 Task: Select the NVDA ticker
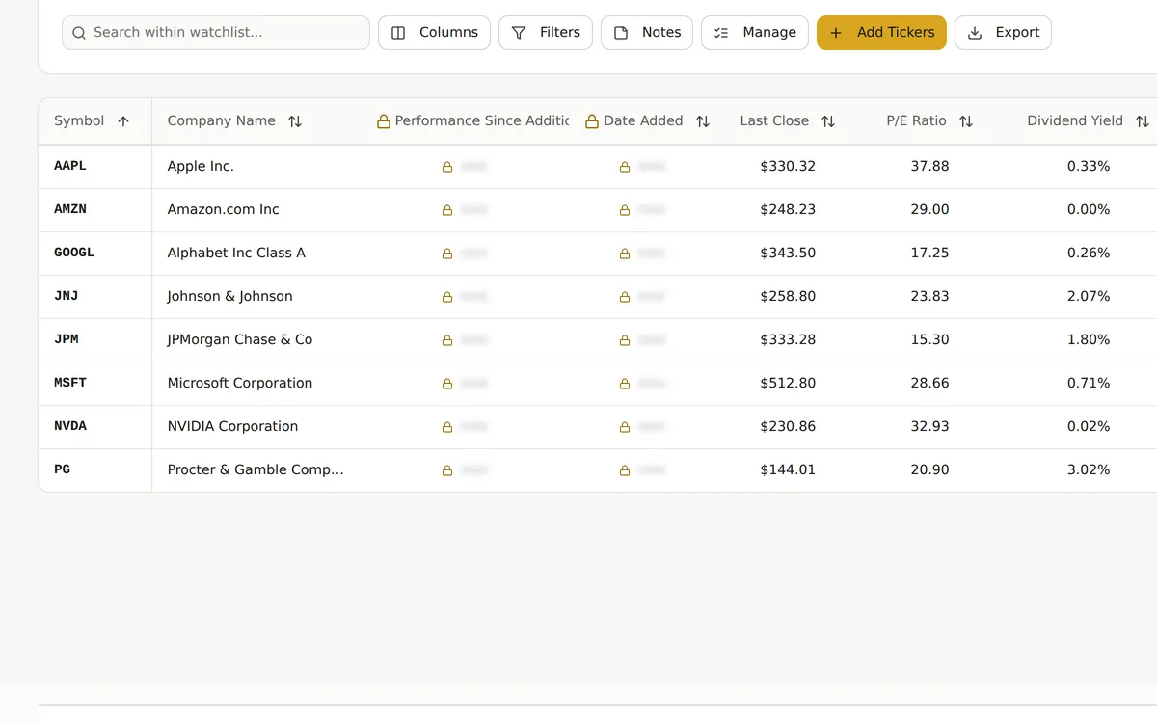click(x=70, y=426)
